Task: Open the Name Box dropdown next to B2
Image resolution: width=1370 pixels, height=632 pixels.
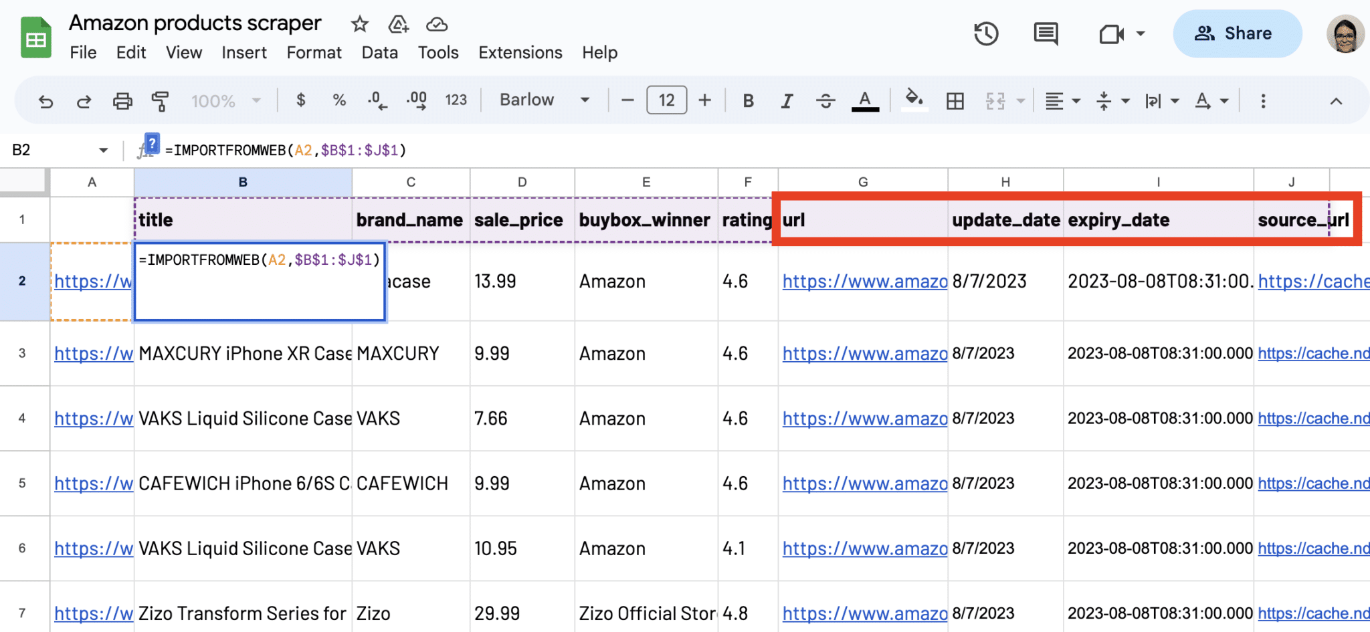Action: click(103, 150)
